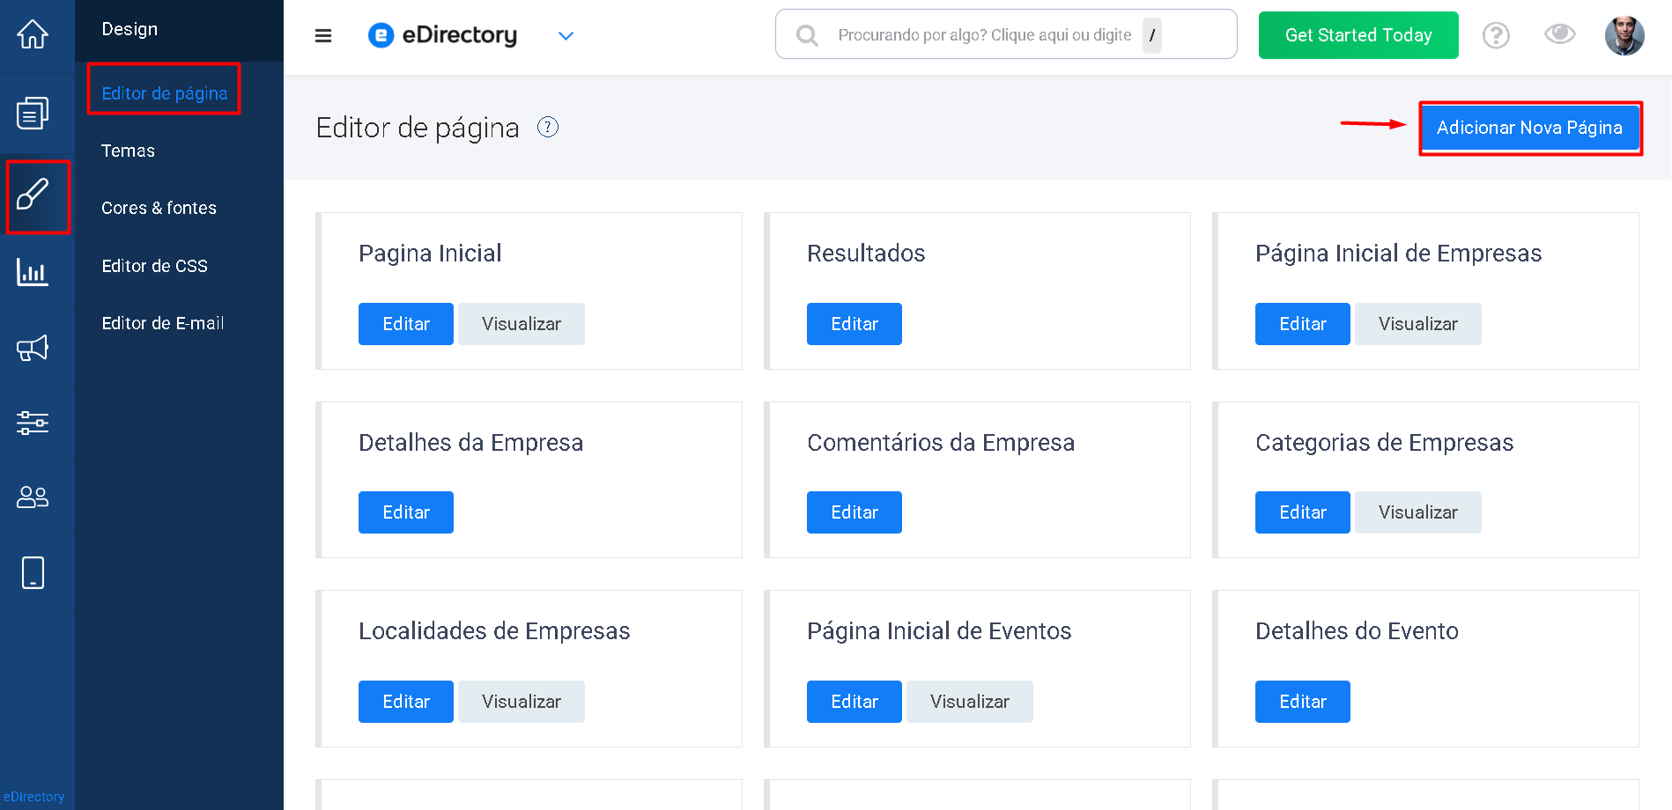Visualizar Localidades de Empresas page
The image size is (1672, 810).
[x=522, y=702]
